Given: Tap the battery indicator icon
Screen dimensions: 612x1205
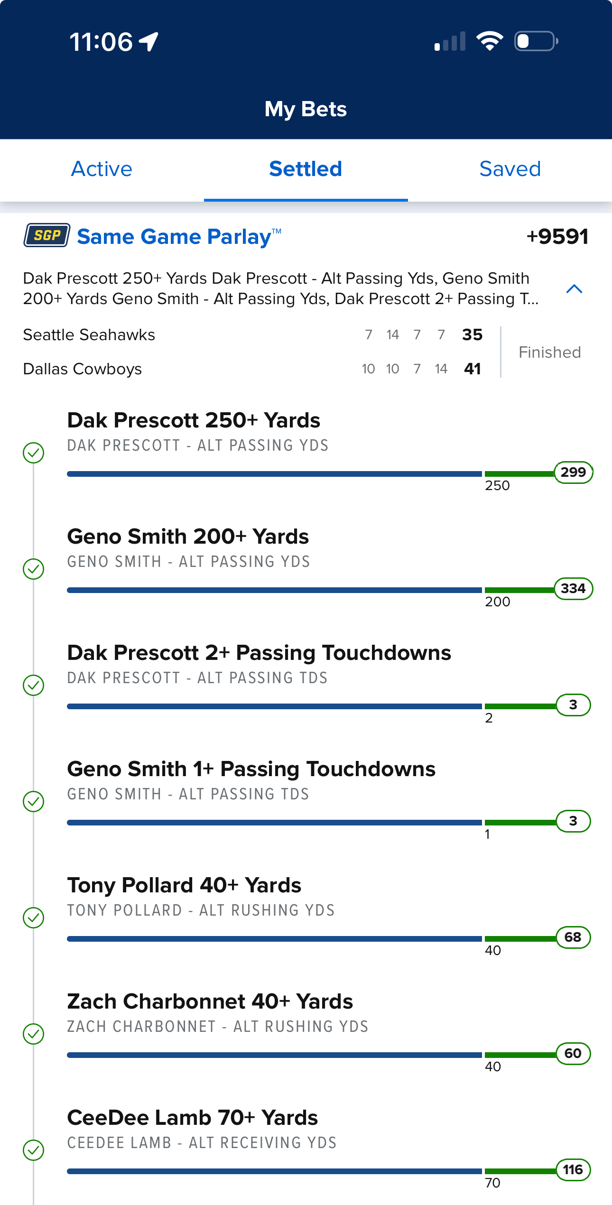Looking at the screenshot, I should click(536, 41).
